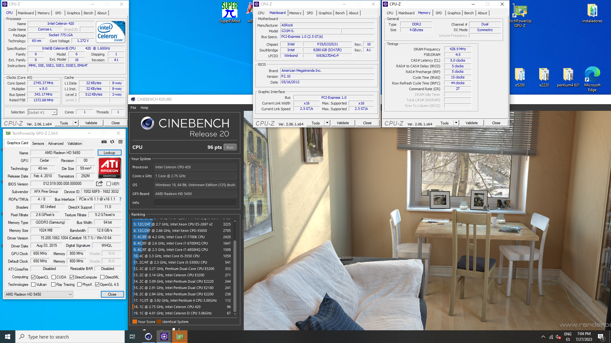Click the Windows Start button
Viewport: 611px width, 343px height.
point(8,337)
